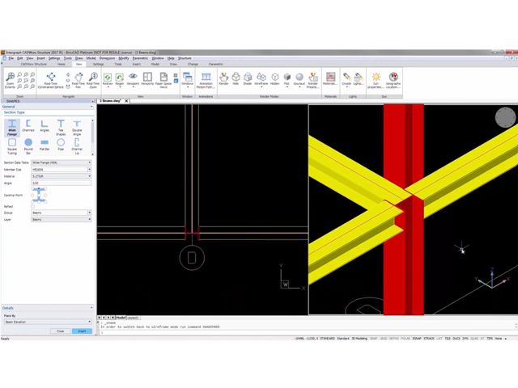Screen dimensions: 518x388
Task: Click the Angle input field
Action: tap(62, 183)
